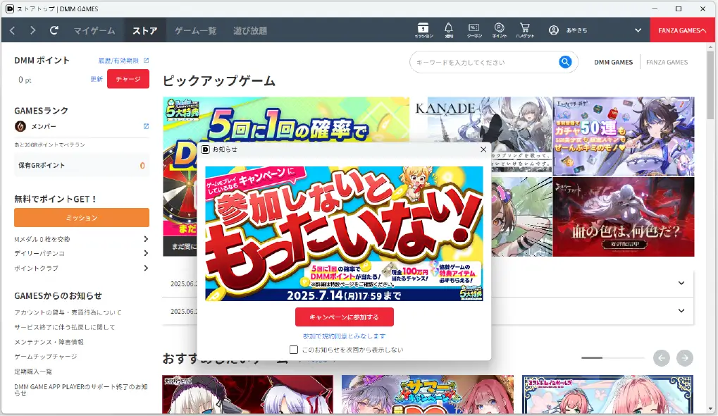Open the 通知 bell notifications
This screenshot has width=718, height=416.
tap(449, 30)
